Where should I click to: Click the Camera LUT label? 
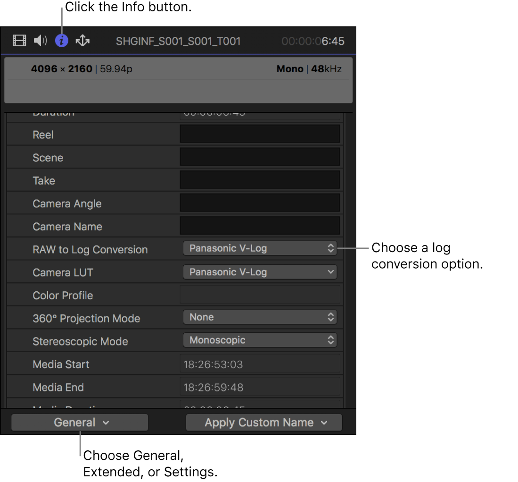pos(63,272)
